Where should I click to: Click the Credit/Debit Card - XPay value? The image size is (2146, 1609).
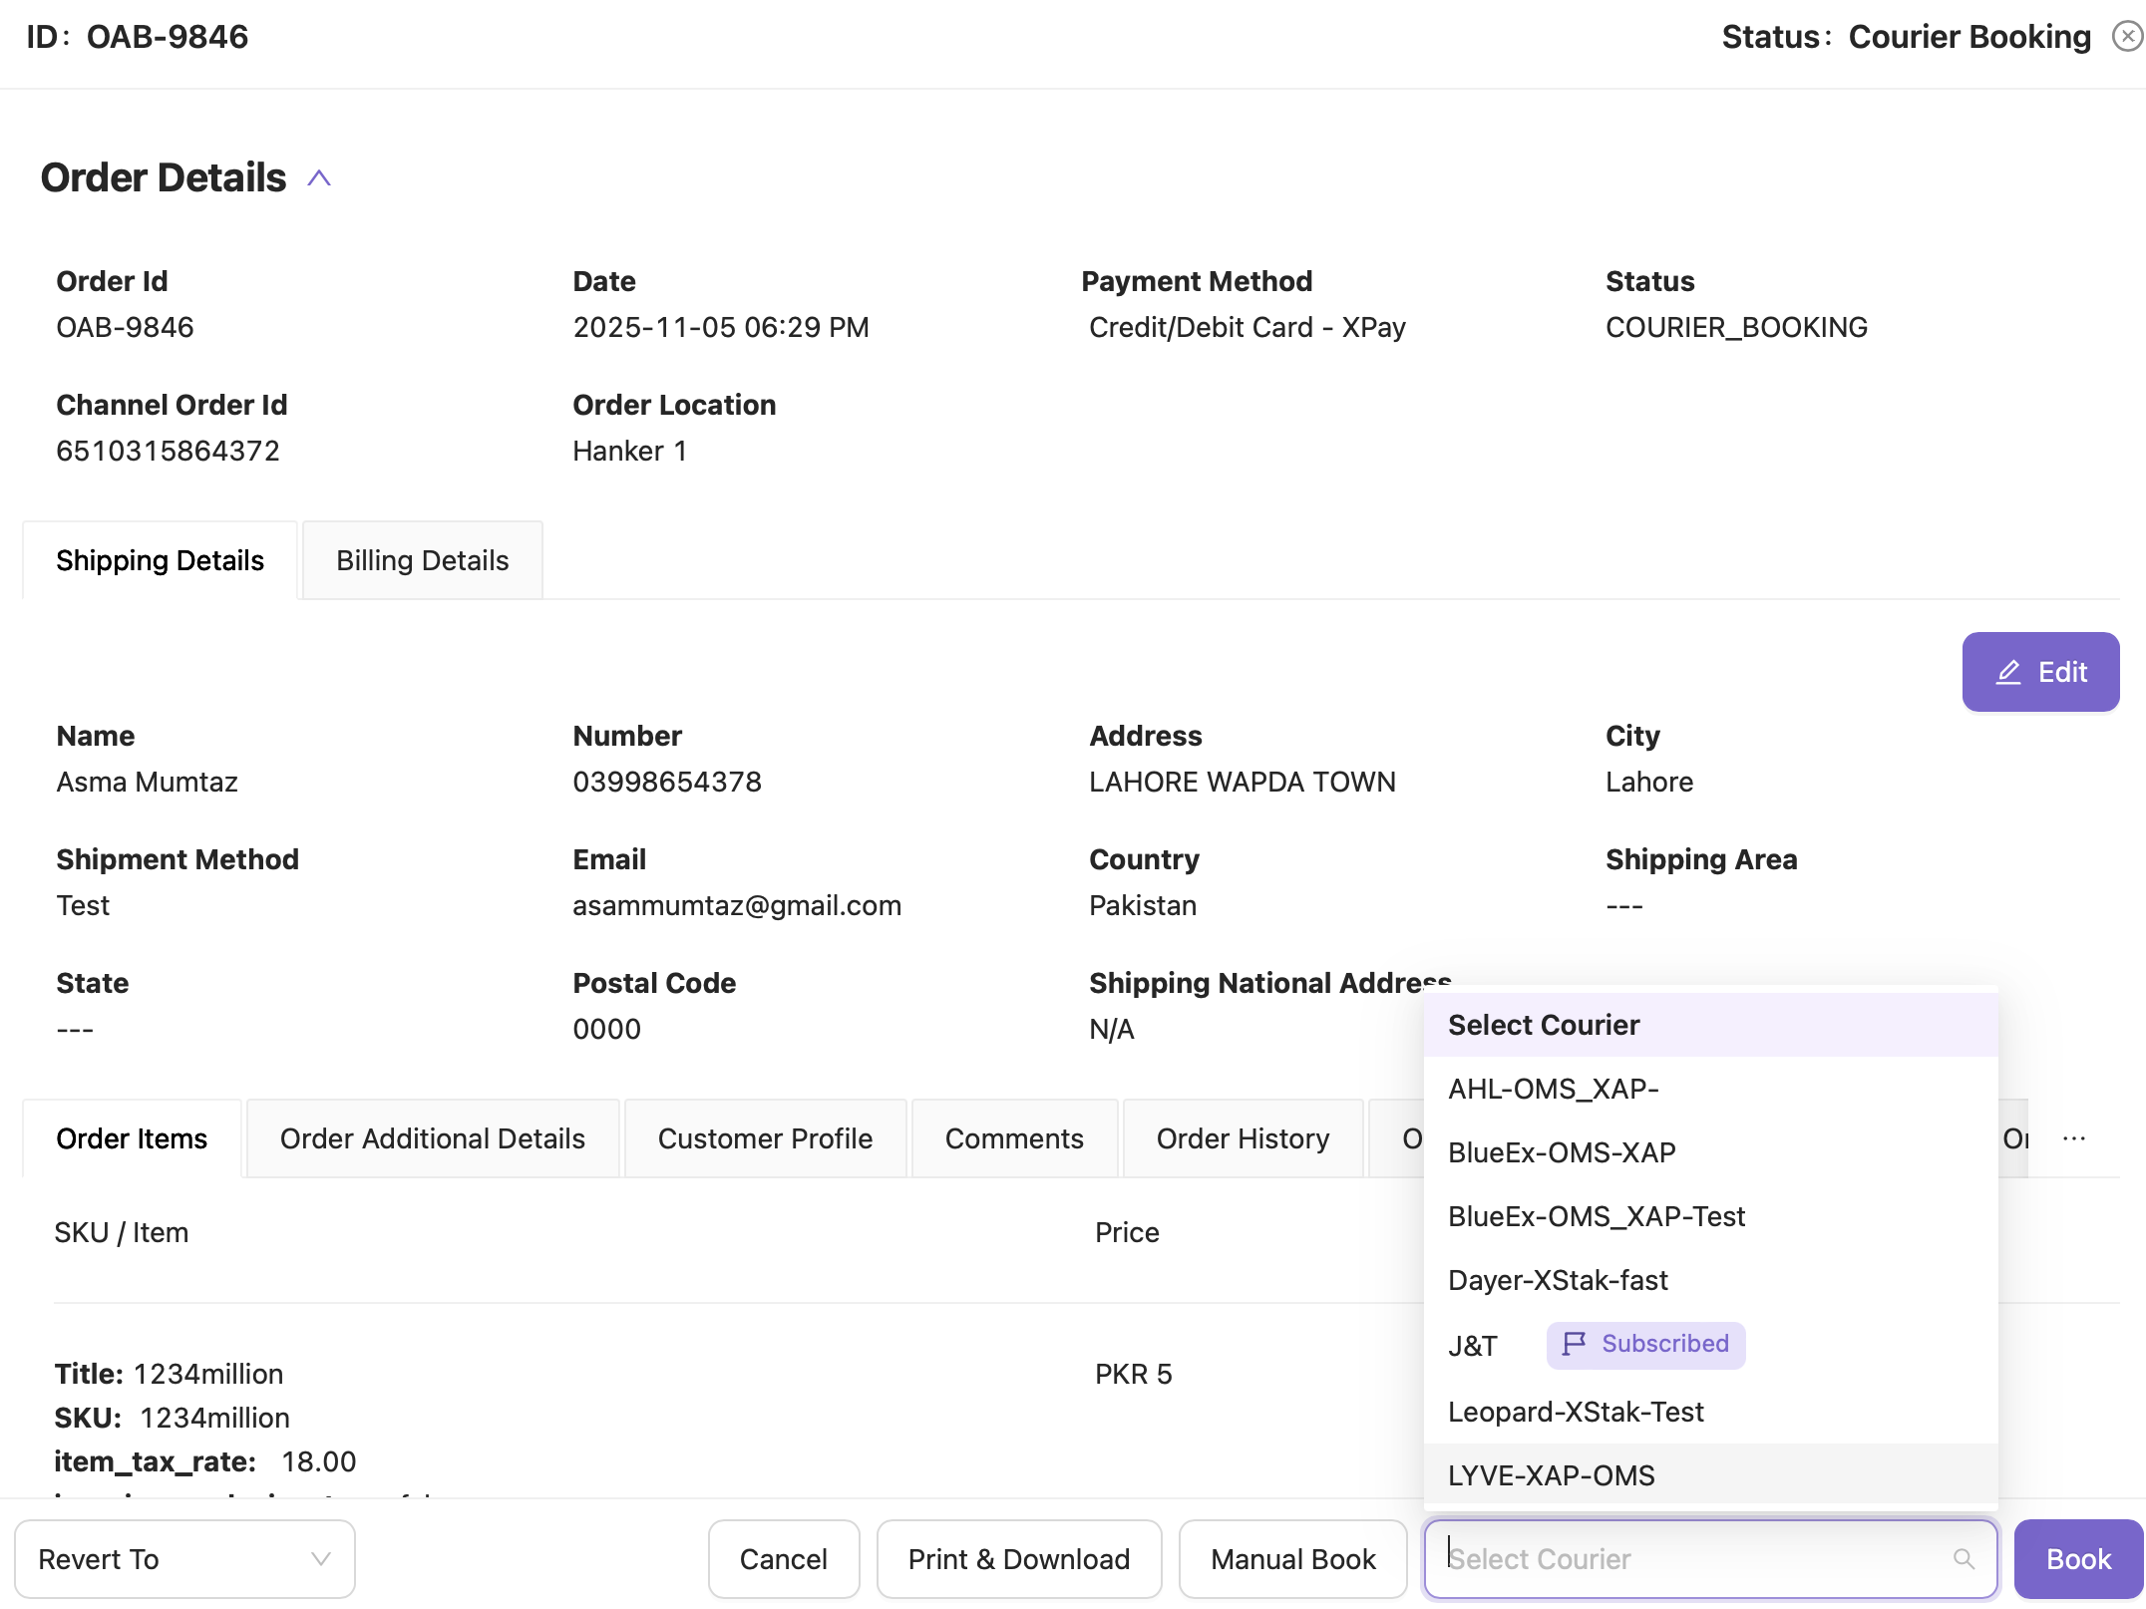[x=1247, y=327]
